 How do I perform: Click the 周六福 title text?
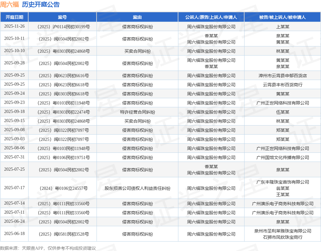9,4
